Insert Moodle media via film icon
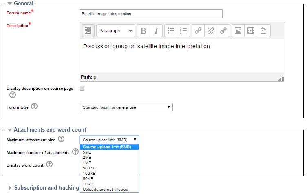Image resolution: width=307 pixels, height=194 pixels. click(x=251, y=31)
